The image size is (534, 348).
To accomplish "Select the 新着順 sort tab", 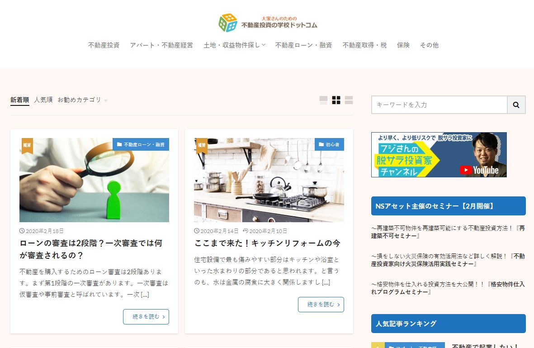I will pos(20,100).
